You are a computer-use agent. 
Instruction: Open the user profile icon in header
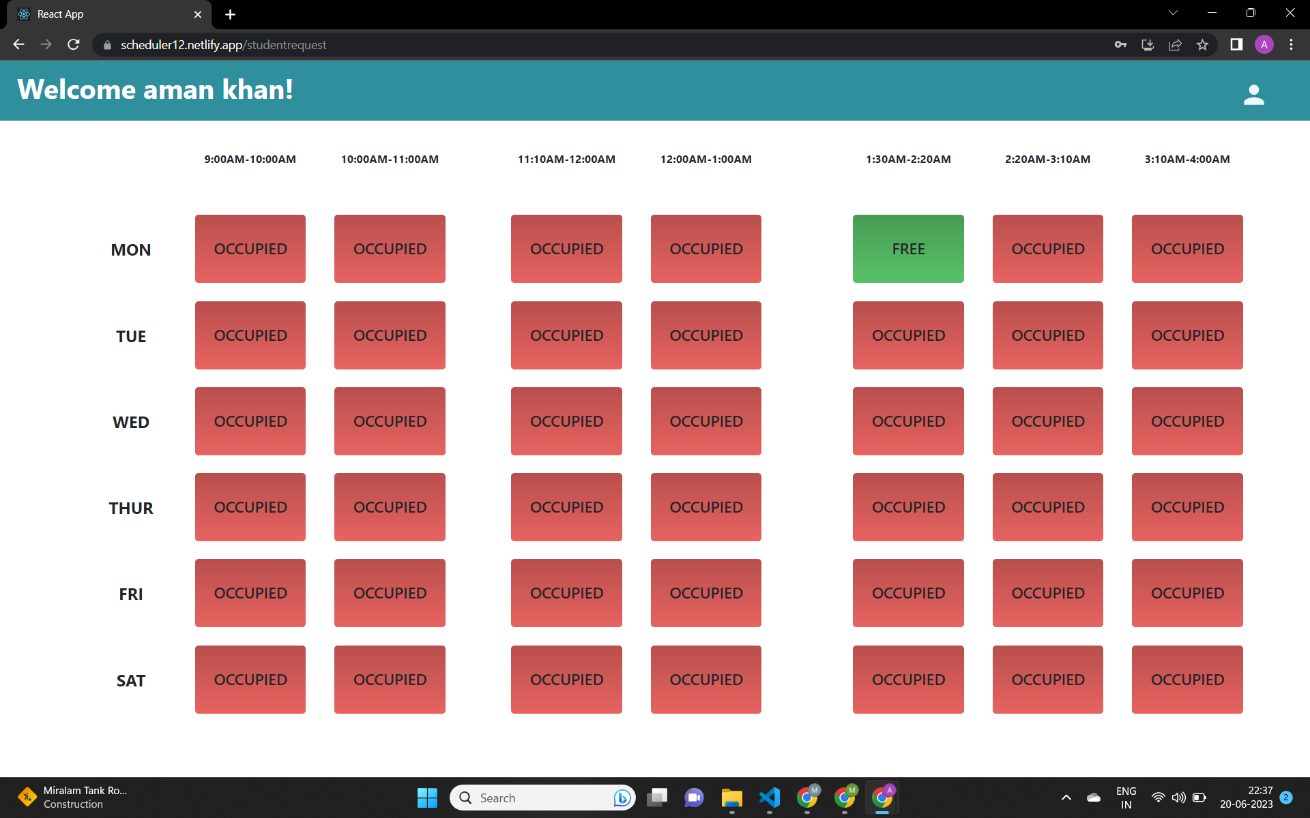point(1253,94)
